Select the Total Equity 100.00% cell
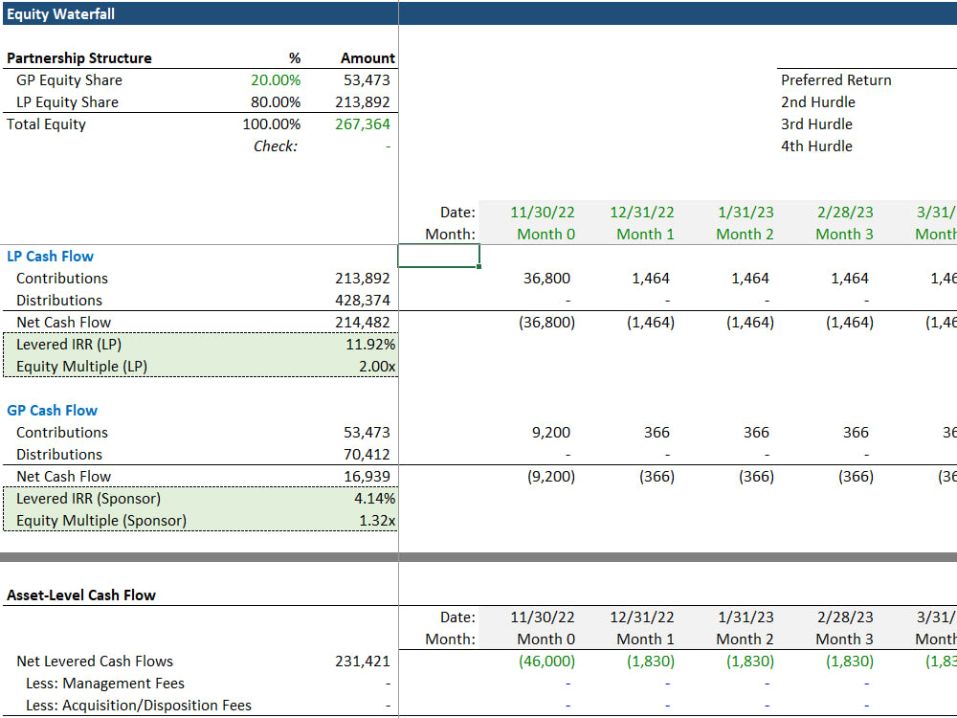Image resolution: width=957 pixels, height=718 pixels. (x=271, y=123)
